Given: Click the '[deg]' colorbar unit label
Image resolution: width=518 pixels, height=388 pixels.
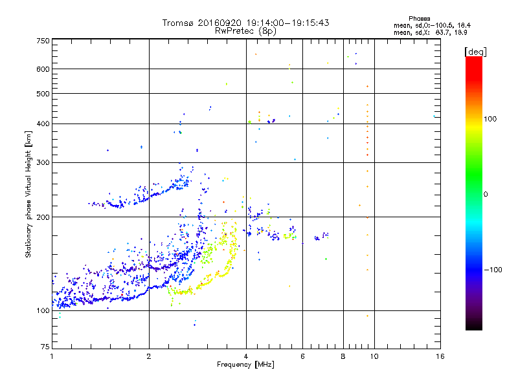Looking at the screenshot, I should tap(475, 52).
